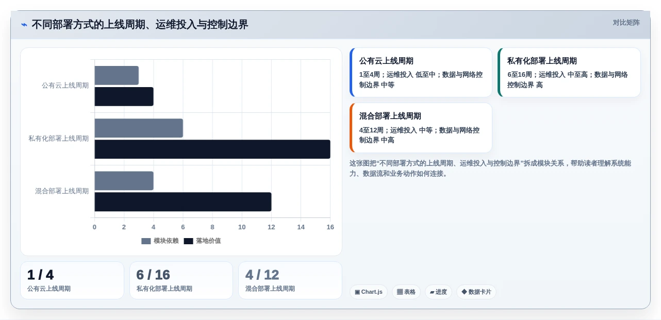Click the 对比矩阵 label at top right
661x320 pixels.
626,23
